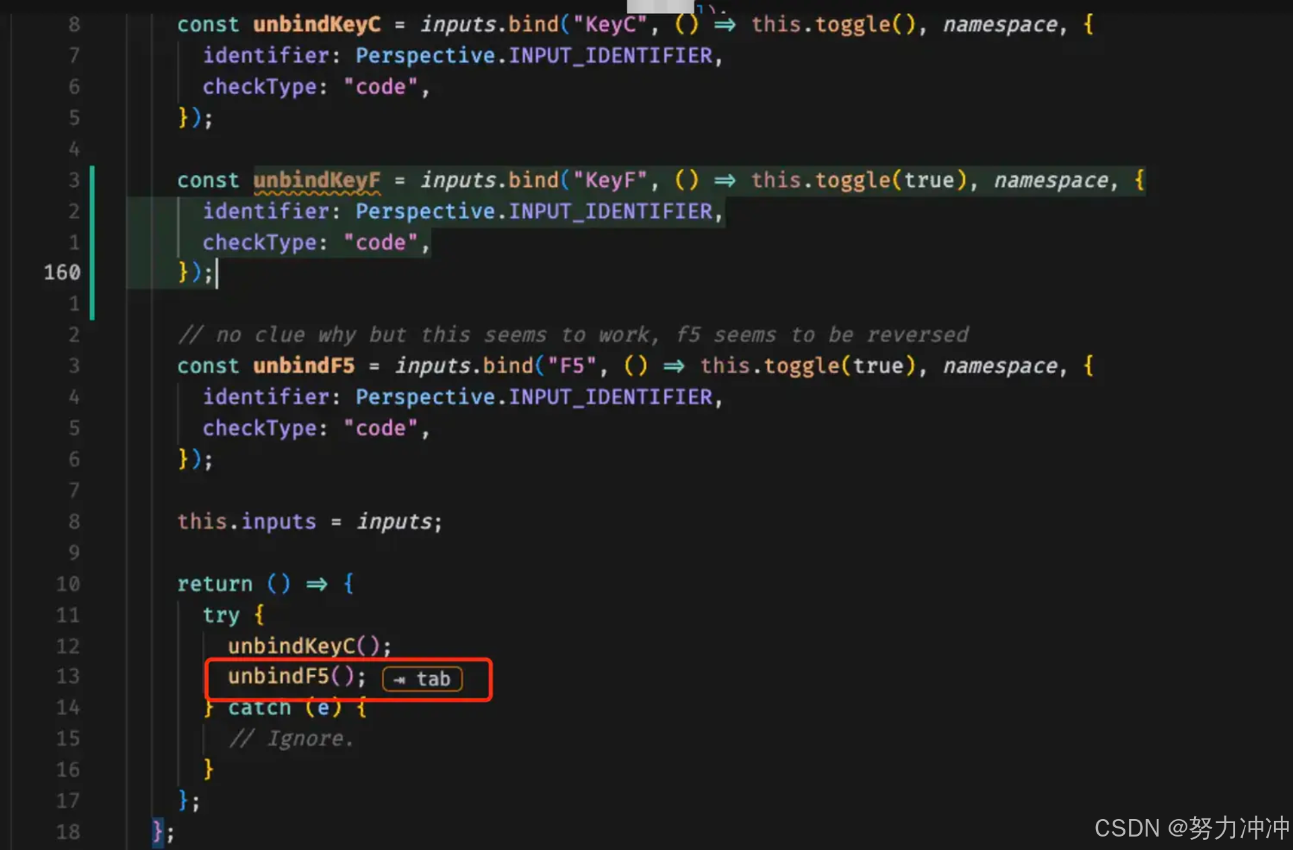Click the underlined unbindKeyF variable name
The image size is (1293, 850).
316,180
